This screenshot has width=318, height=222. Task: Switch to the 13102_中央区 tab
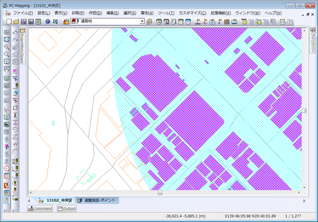(x=56, y=200)
